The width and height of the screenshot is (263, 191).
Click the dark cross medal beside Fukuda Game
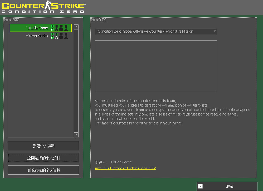57,29
